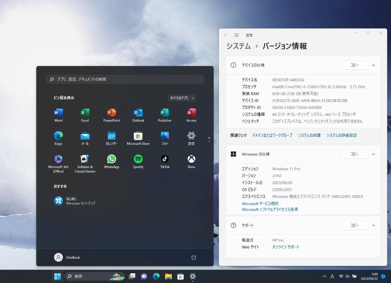Screen dimensions: 391x283
Task: Collapse the デバイスの仕様 section
Action: tap(373, 65)
